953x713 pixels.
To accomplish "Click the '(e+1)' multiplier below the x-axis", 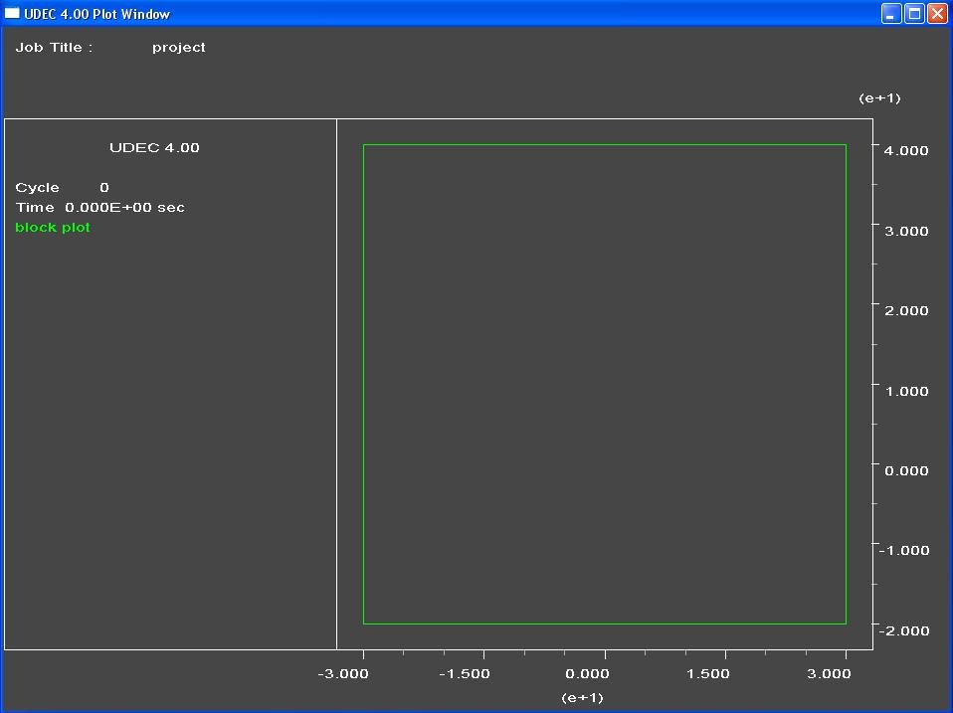I will 582,697.
